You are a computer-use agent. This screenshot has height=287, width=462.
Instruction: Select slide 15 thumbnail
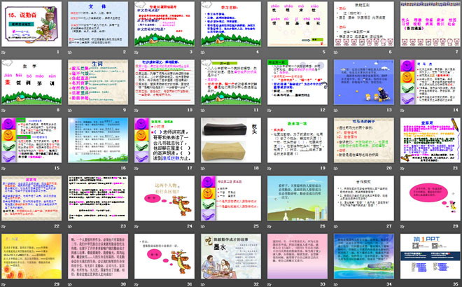click(31, 140)
